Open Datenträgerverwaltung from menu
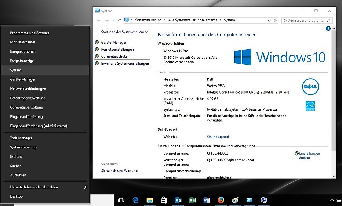 [x=45, y=98]
